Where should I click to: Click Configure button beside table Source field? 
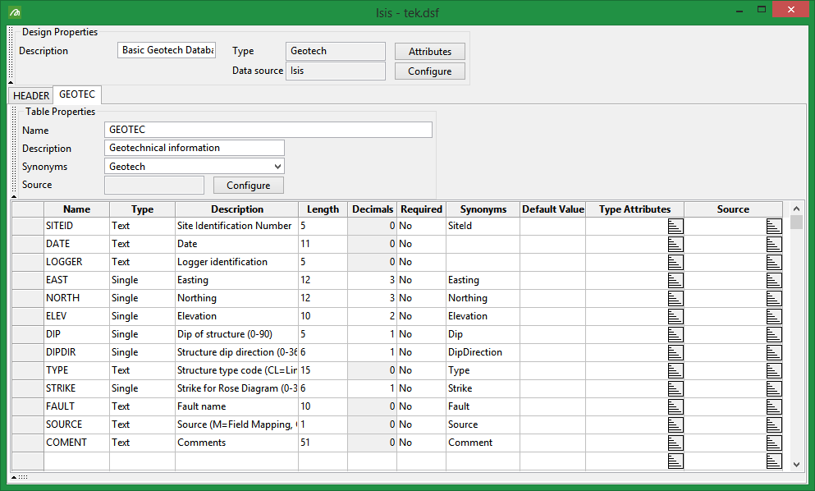pyautogui.click(x=248, y=186)
